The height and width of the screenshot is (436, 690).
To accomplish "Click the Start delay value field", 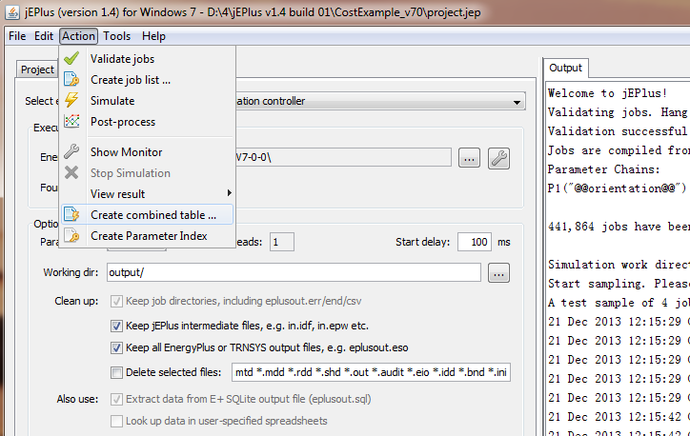I will (x=475, y=242).
